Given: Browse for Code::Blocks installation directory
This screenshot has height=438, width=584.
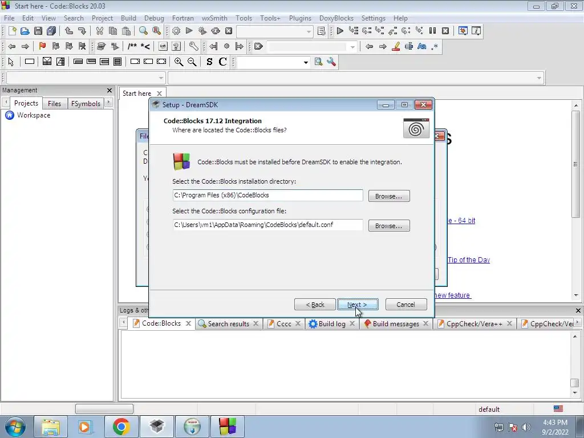Looking at the screenshot, I should click(389, 196).
